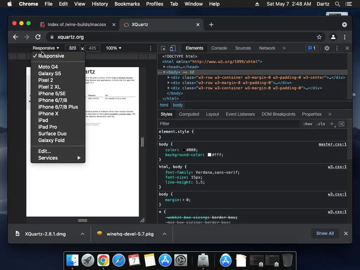Show more DevTools tabs chevron

click(284, 48)
